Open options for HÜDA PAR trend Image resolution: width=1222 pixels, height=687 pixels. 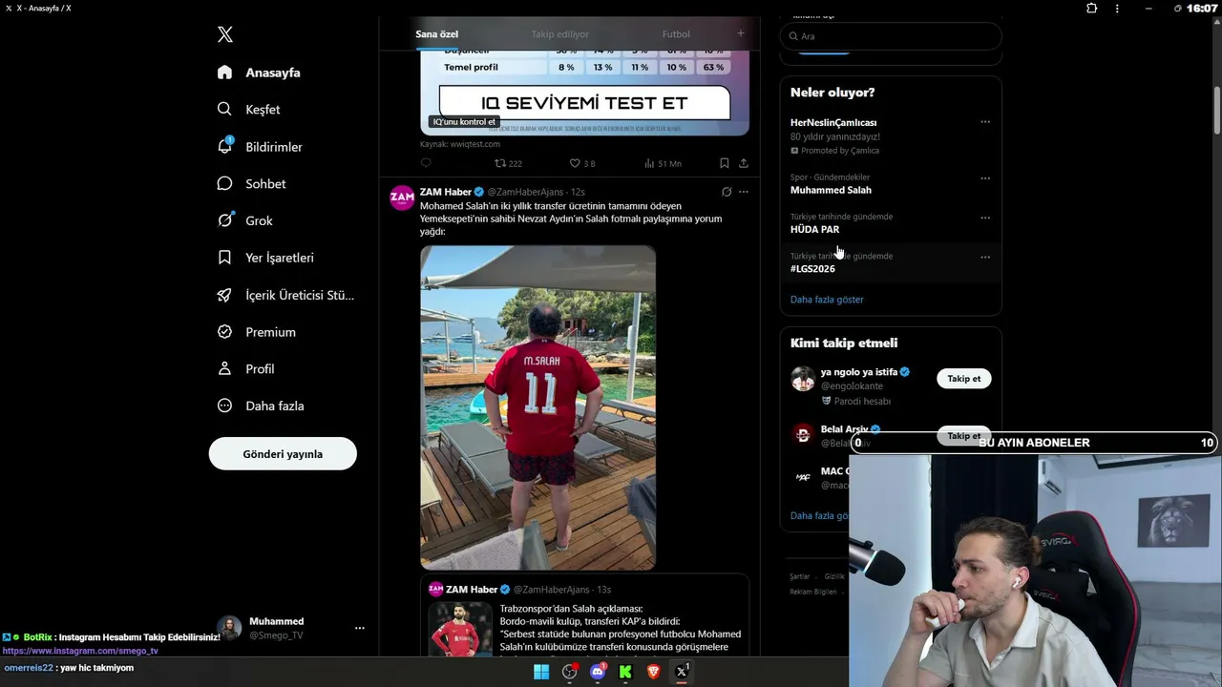(985, 218)
